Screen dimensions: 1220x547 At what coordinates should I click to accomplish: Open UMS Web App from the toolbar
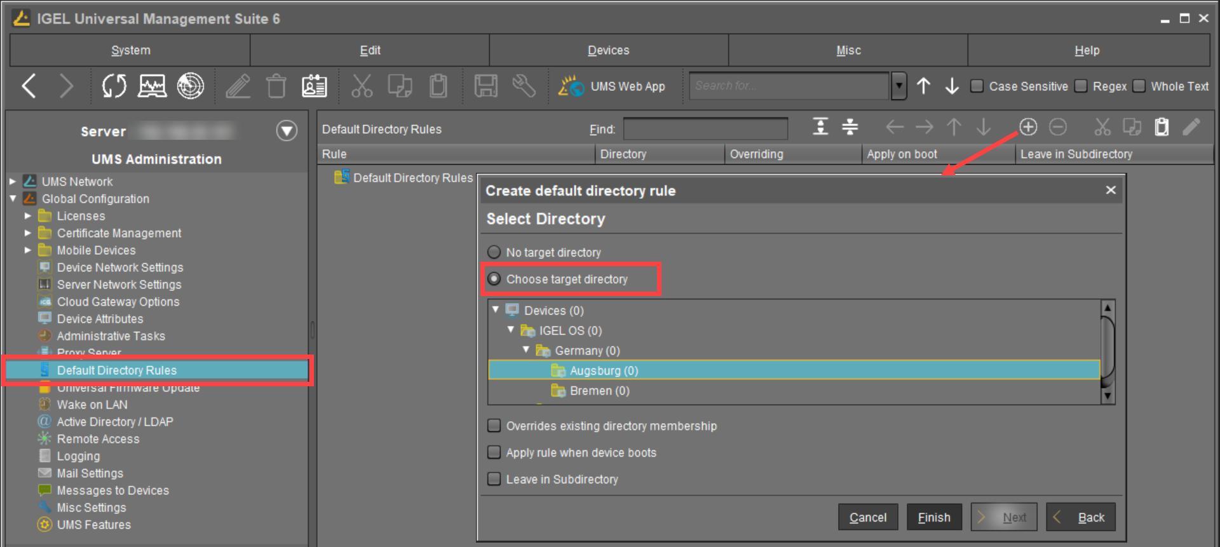[x=613, y=86]
